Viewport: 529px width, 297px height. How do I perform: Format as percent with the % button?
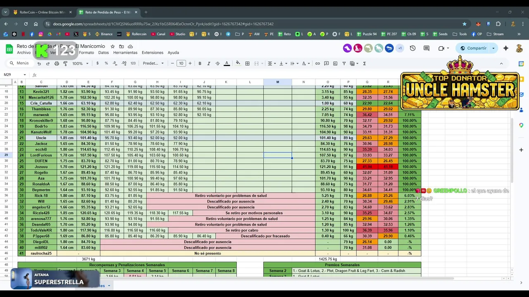106,64
